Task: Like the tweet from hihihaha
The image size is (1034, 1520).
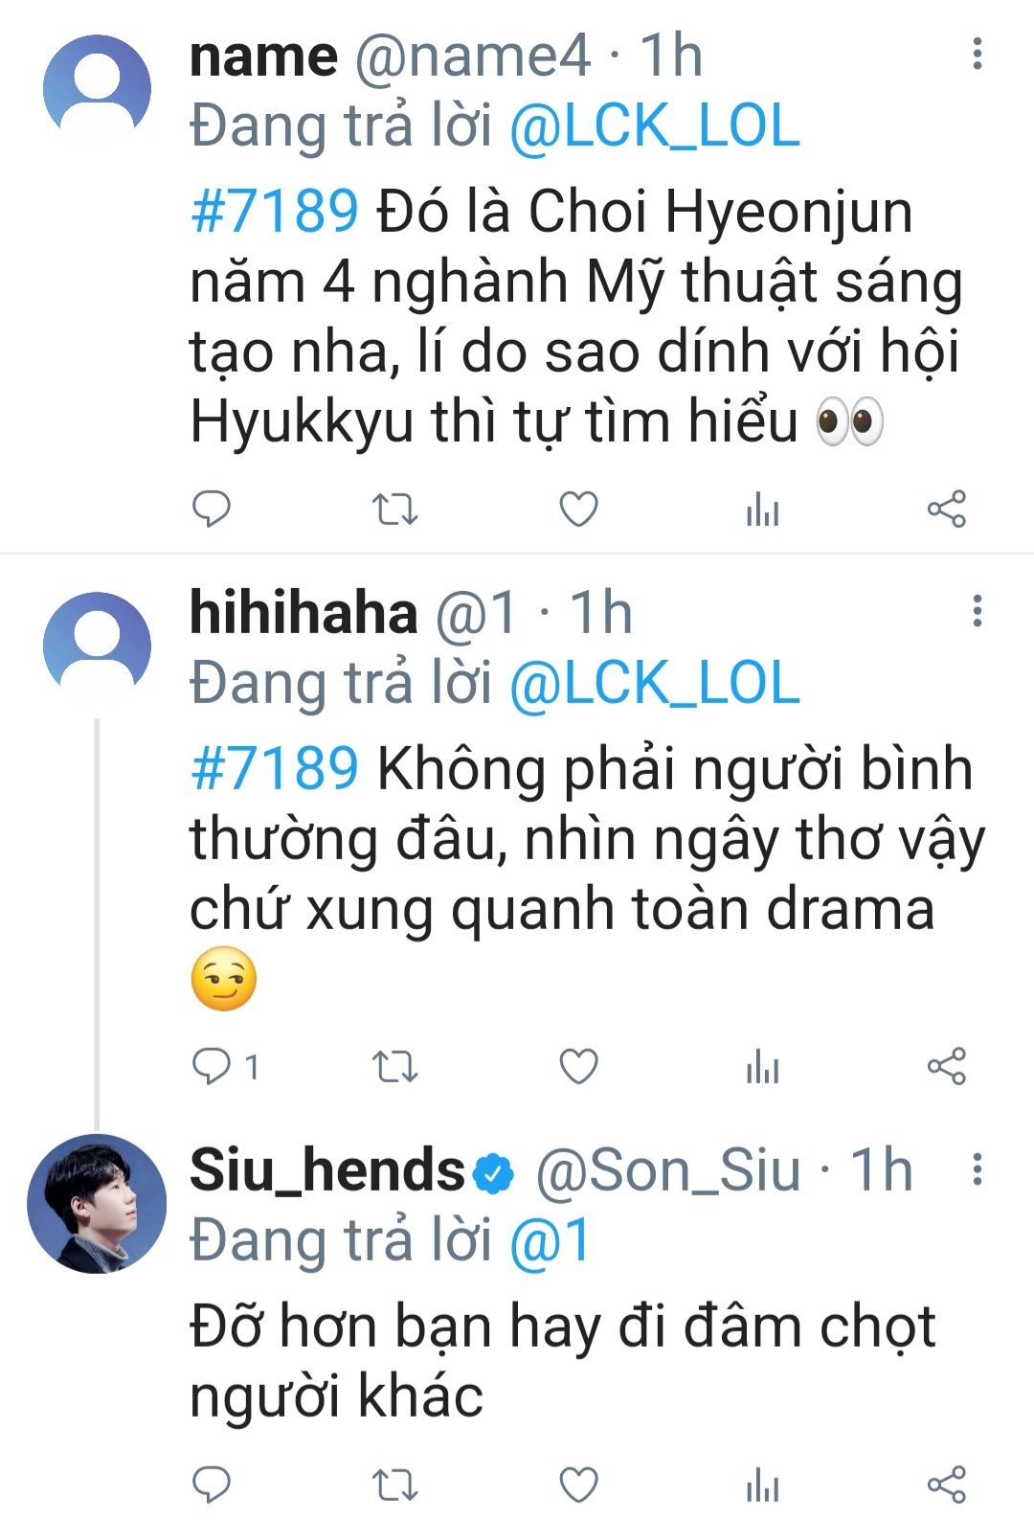Action: tap(578, 1066)
